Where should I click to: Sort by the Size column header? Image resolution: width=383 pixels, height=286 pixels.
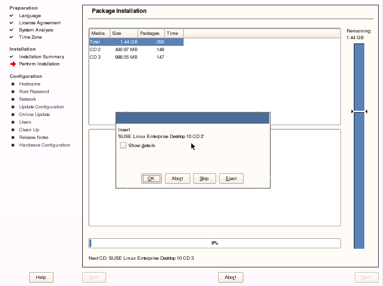coord(124,33)
